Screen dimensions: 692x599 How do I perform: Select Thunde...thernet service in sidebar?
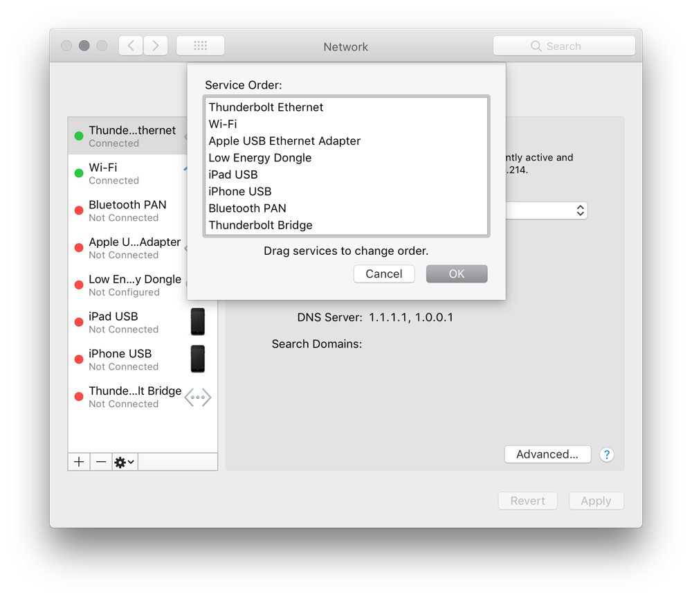click(127, 136)
